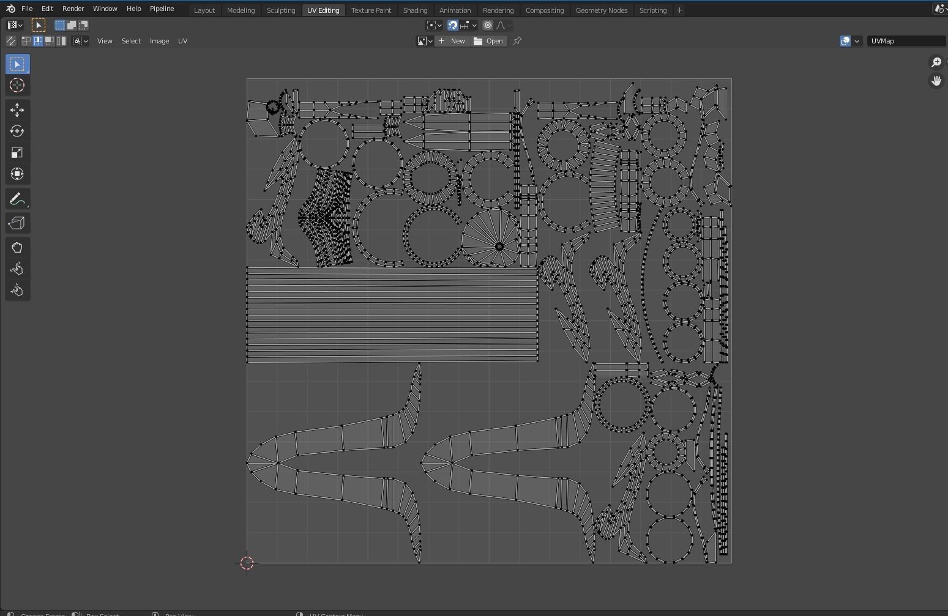Open the editor type dropdown
Image resolution: width=948 pixels, height=616 pixels.
point(15,25)
